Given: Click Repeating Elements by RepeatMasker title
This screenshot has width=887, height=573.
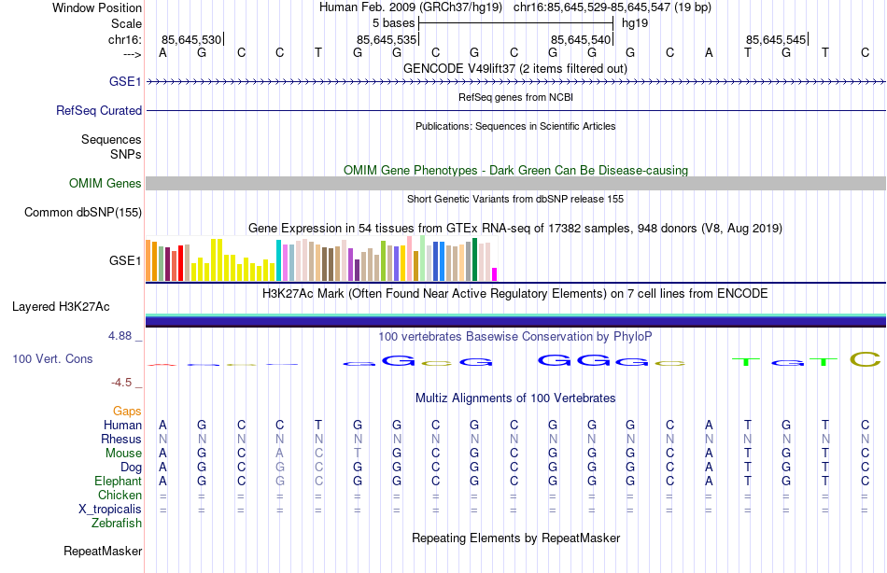Looking at the screenshot, I should pos(515,538).
